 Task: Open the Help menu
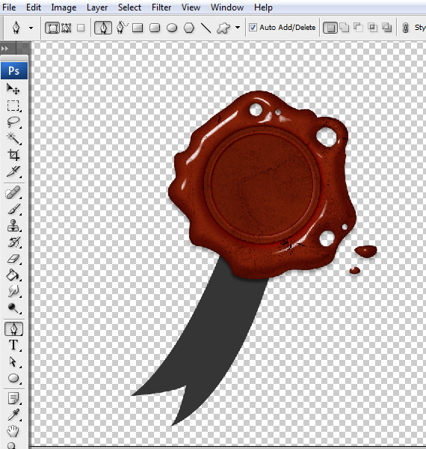tap(263, 7)
